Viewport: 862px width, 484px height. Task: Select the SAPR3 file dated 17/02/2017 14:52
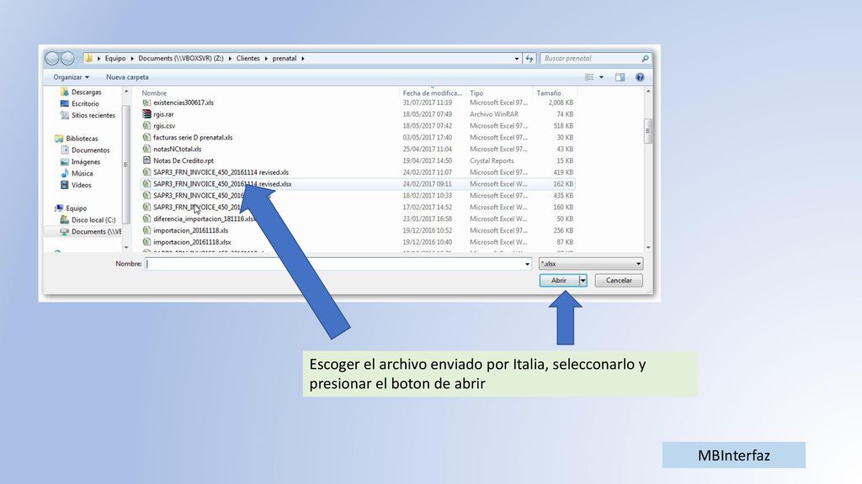click(357, 207)
